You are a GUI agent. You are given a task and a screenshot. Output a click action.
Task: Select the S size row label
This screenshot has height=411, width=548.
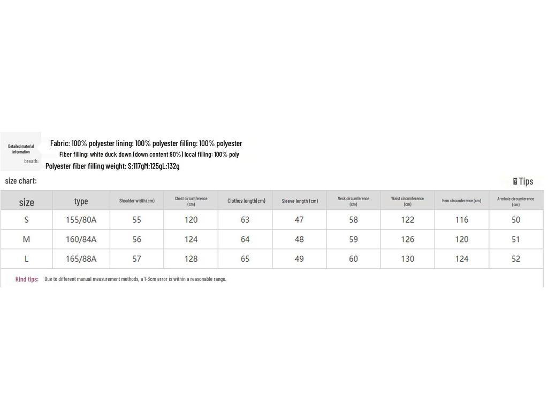[x=26, y=220]
